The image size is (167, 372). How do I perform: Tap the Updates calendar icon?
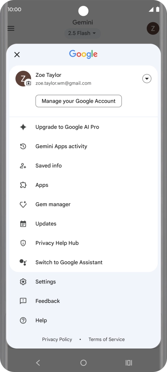click(23, 224)
